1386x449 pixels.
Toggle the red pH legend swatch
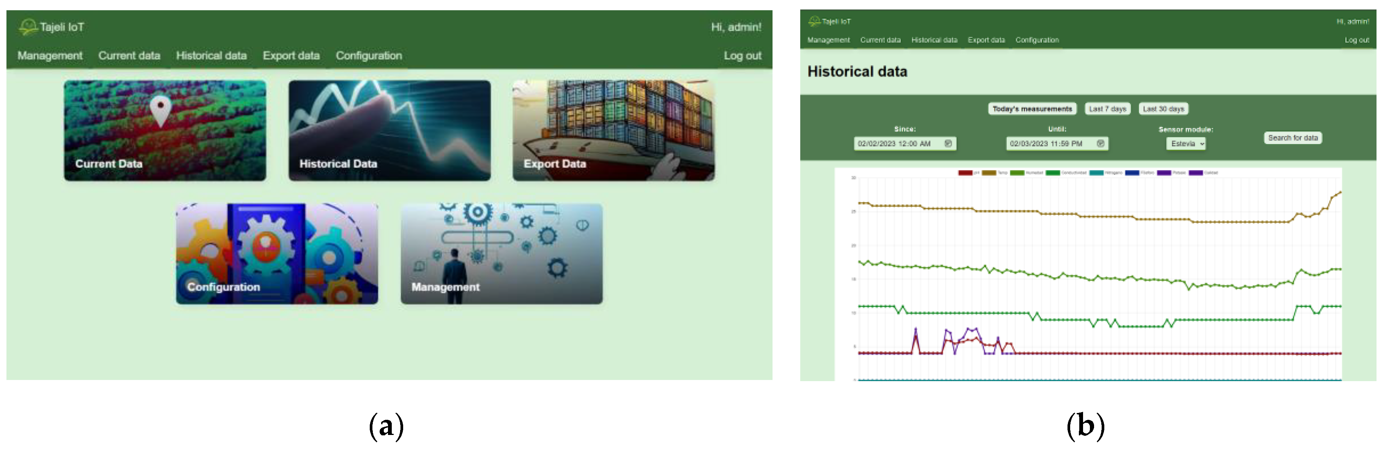[965, 173]
